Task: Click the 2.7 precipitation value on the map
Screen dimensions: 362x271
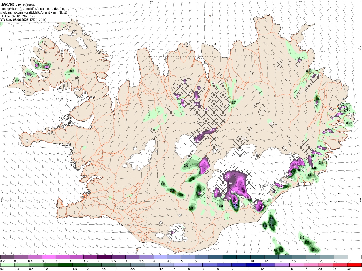Action: point(244,190)
